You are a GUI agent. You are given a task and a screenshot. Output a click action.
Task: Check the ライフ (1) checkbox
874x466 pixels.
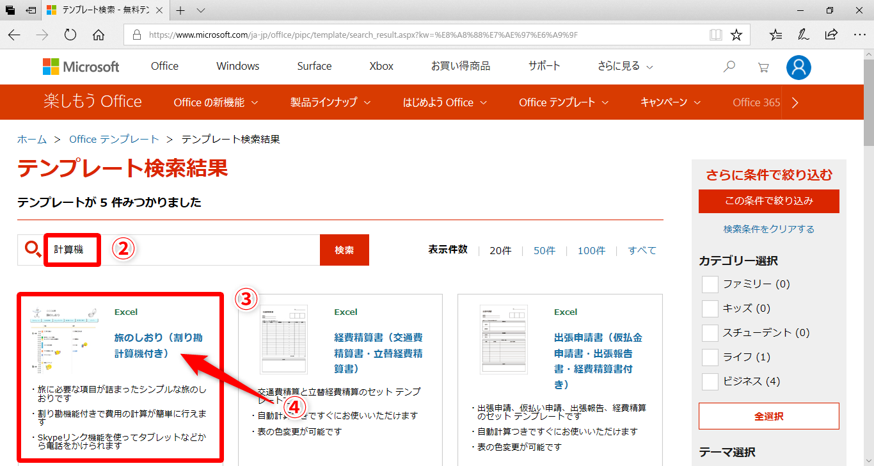[710, 357]
